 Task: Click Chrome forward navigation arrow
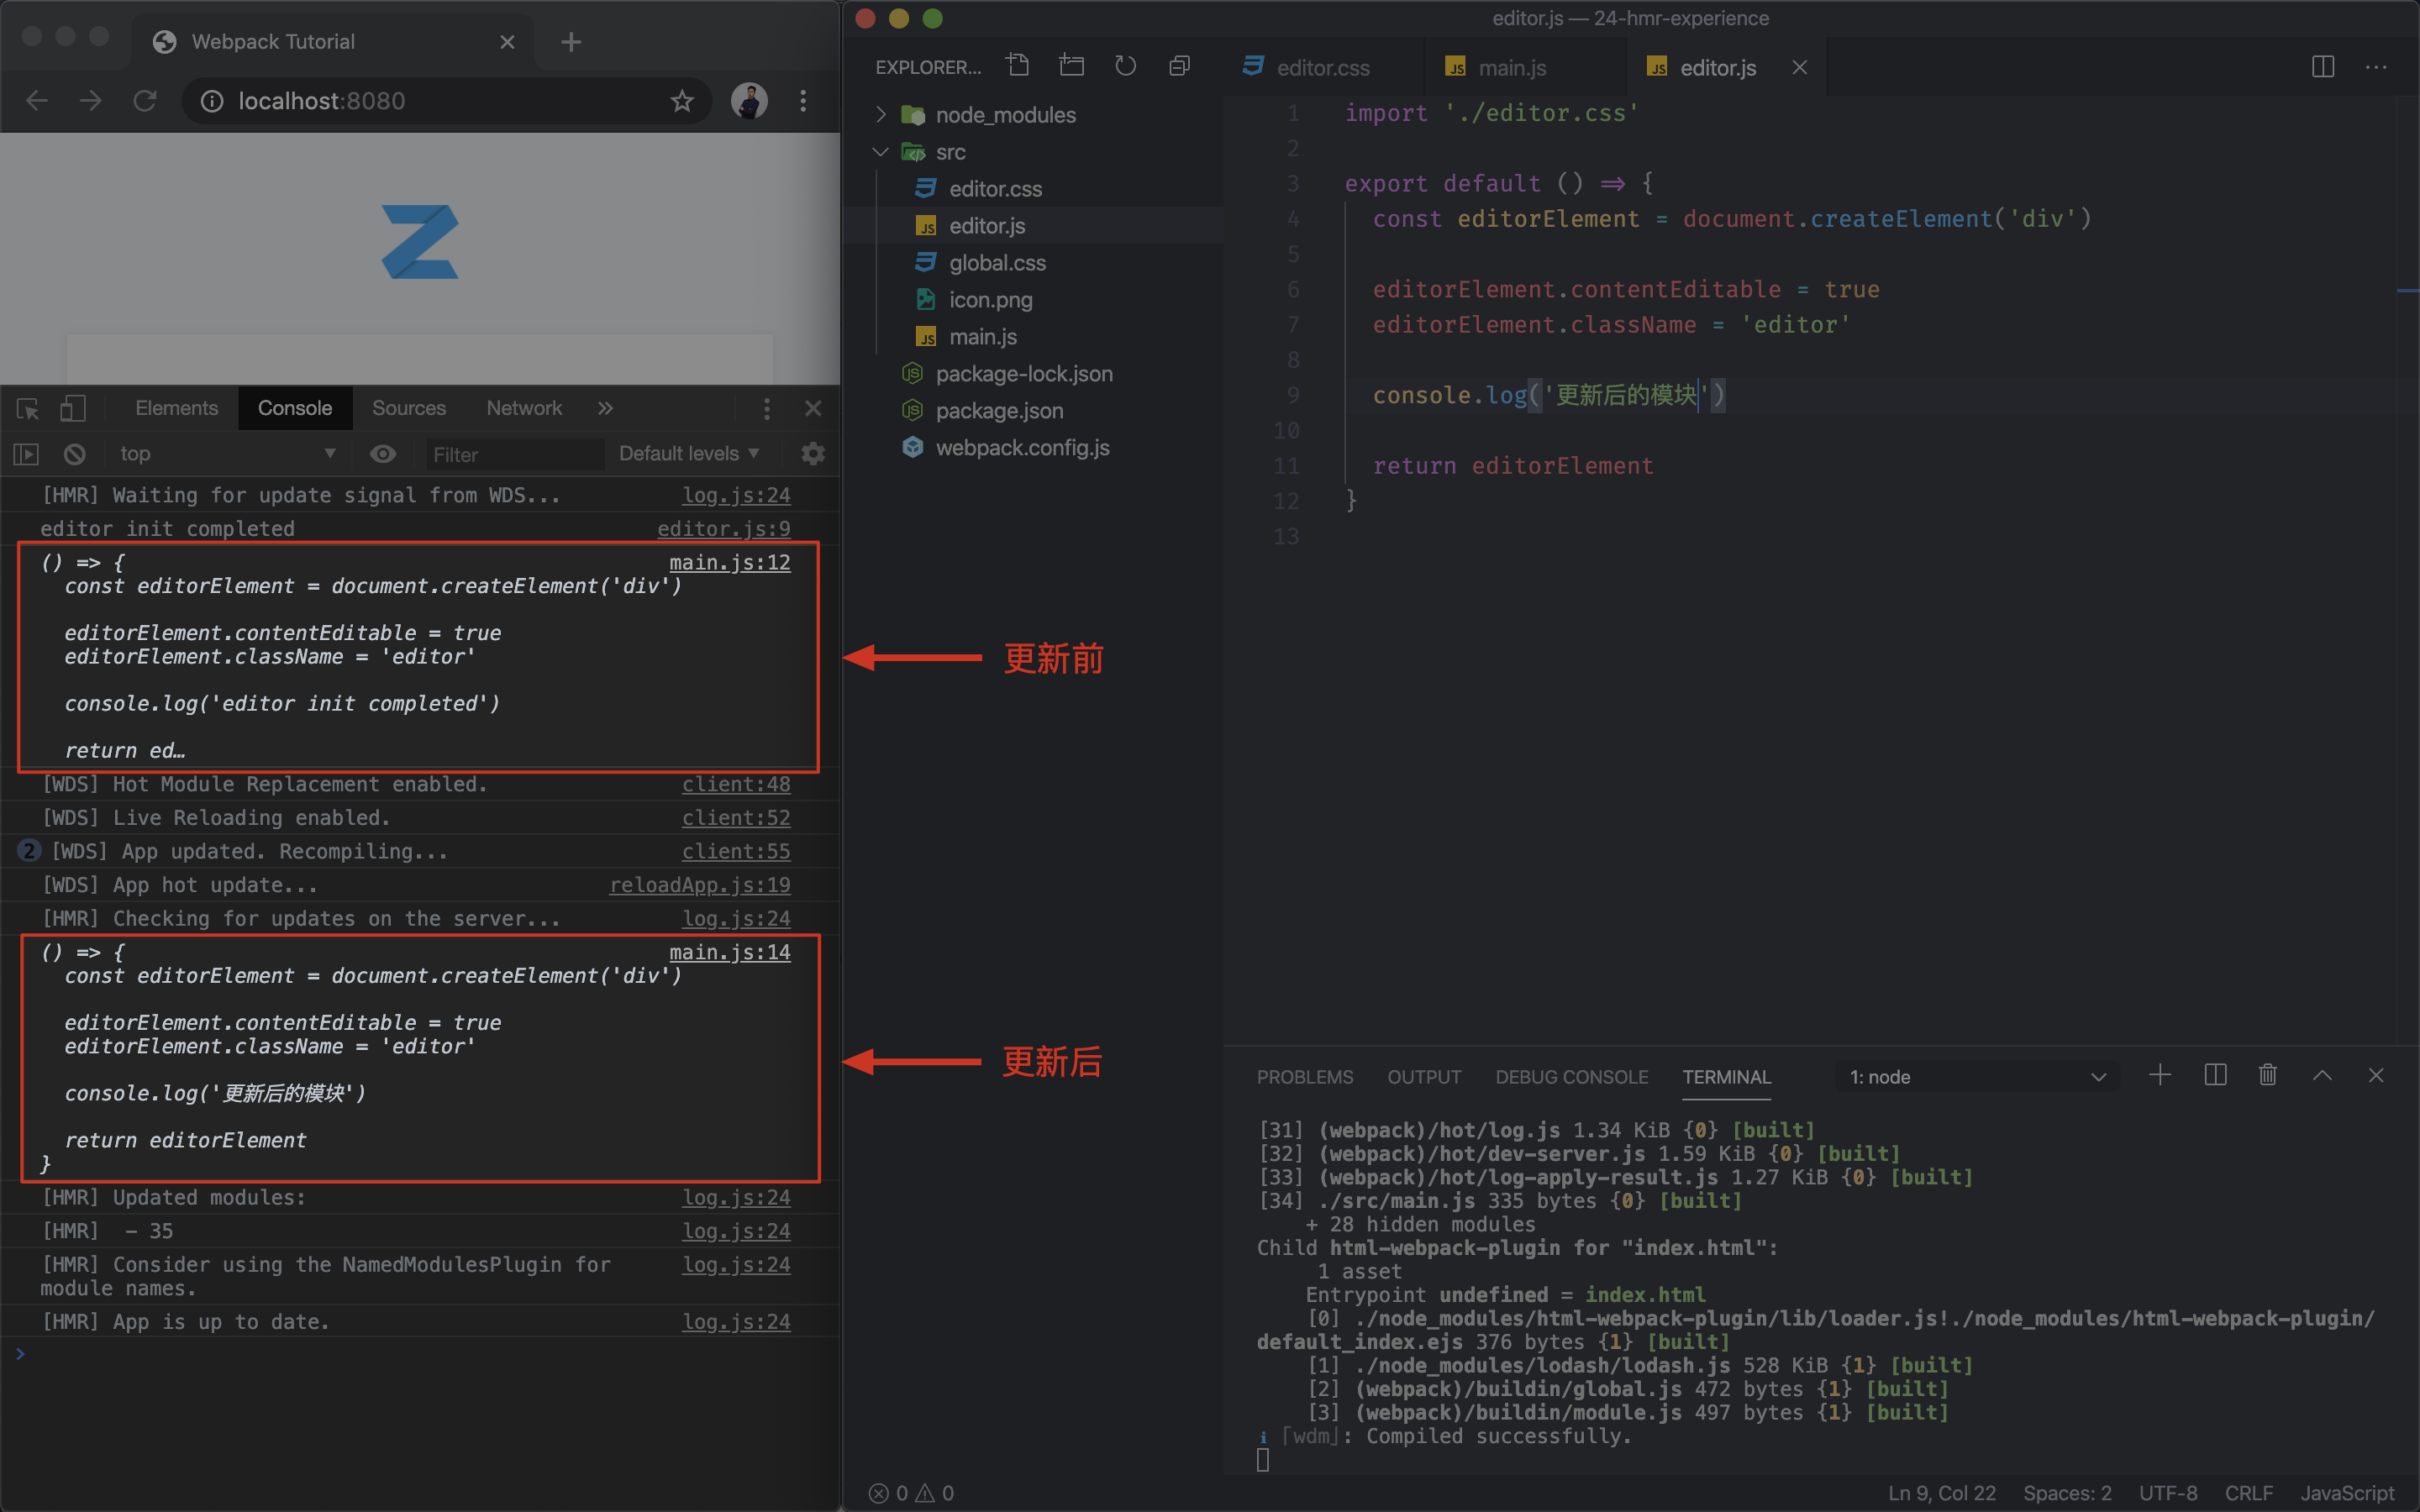click(x=91, y=101)
